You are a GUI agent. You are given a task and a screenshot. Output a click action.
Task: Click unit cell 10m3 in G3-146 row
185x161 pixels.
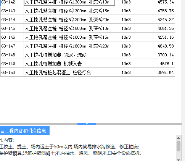point(126,37)
